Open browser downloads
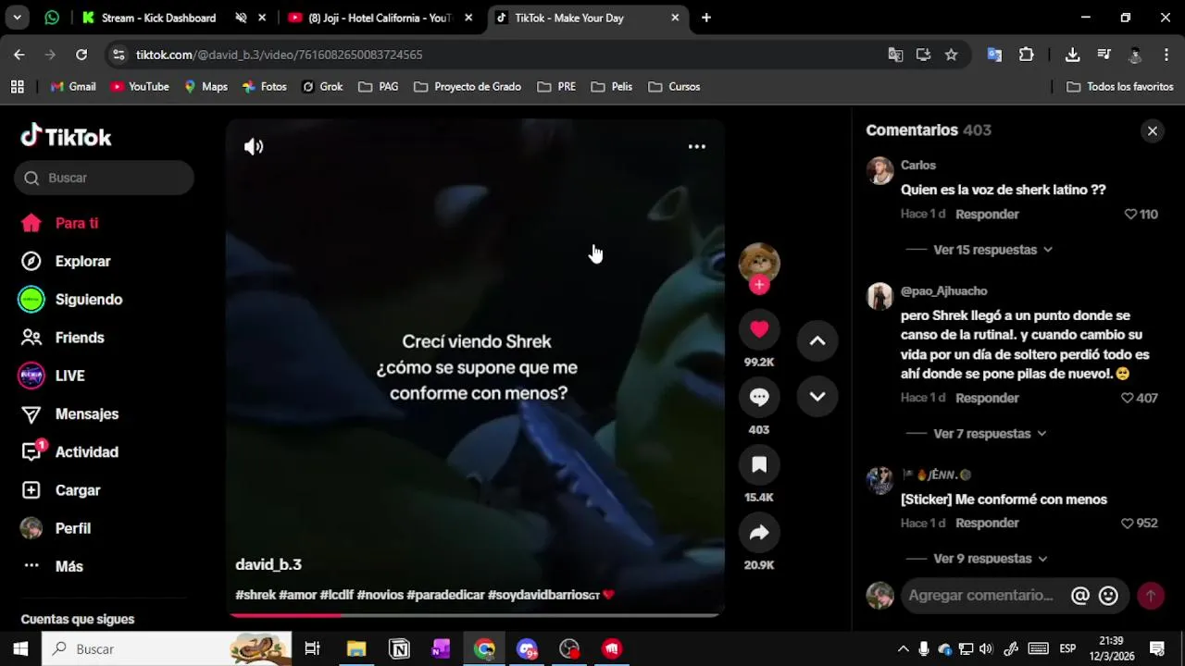Image resolution: width=1185 pixels, height=666 pixels. (1072, 55)
